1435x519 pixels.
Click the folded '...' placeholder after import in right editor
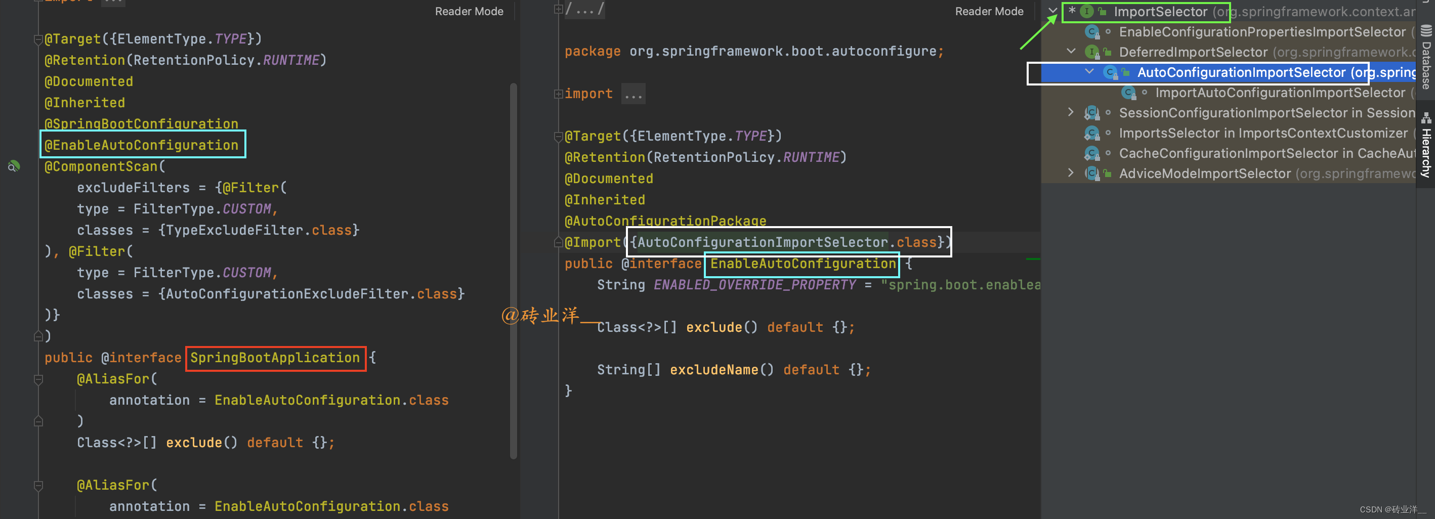pos(634,94)
